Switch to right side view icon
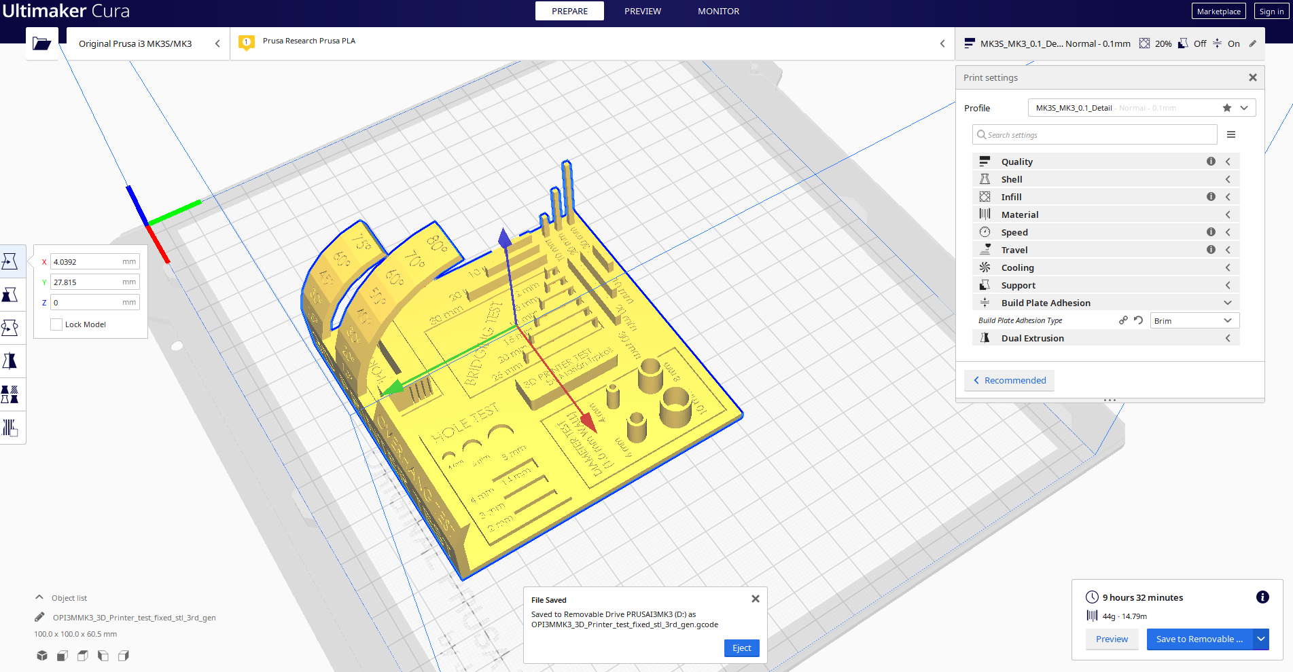1293x672 pixels. click(x=124, y=656)
